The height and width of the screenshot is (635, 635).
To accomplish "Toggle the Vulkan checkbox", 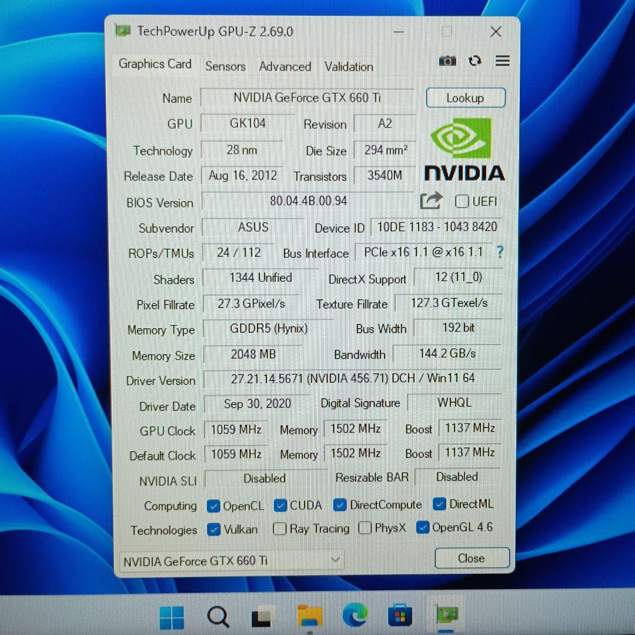I will click(213, 529).
